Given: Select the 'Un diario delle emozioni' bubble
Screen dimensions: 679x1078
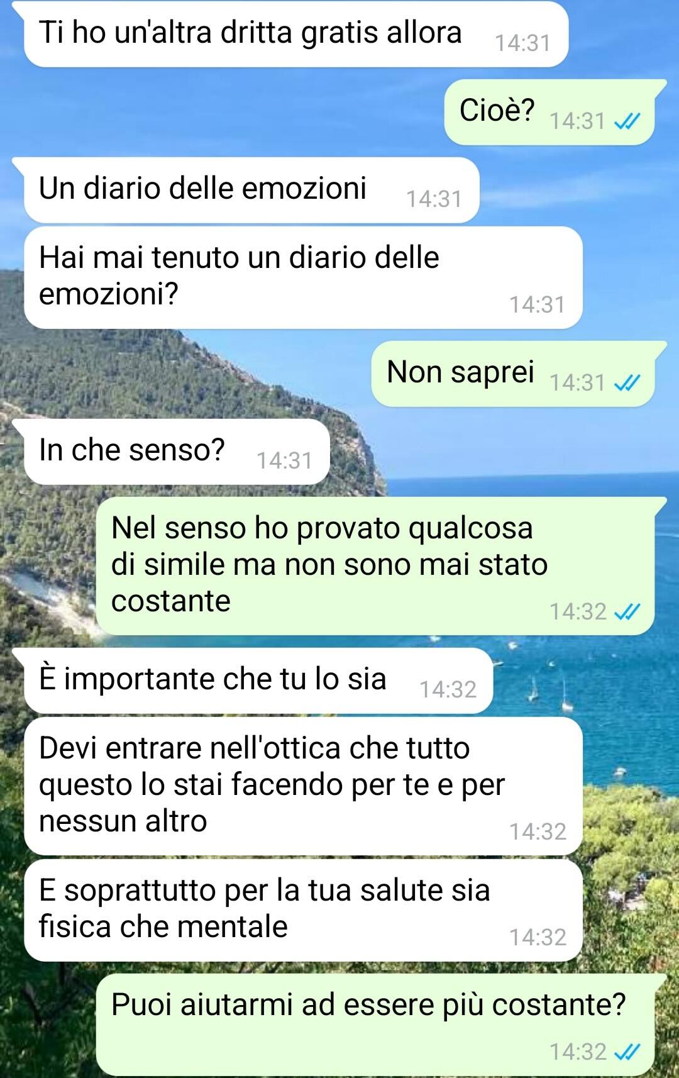Looking at the screenshot, I should point(251,190).
